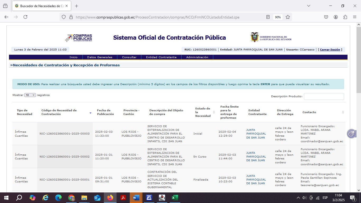Expand the list all tabs chevron

(308, 6)
